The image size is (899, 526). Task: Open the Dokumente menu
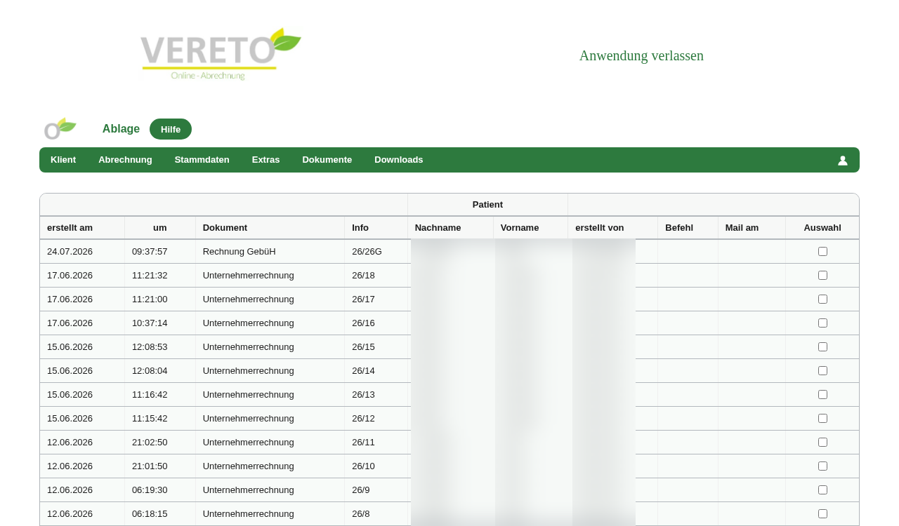point(327,160)
